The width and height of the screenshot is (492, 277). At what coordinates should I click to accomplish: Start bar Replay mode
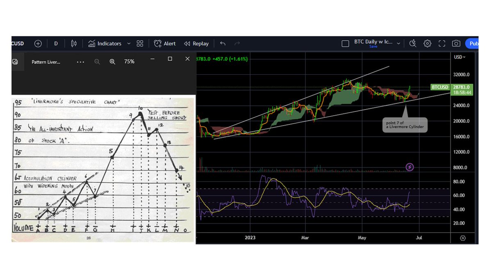pyautogui.click(x=196, y=43)
